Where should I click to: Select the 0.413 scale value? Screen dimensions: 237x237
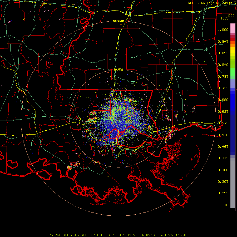(x=223, y=158)
